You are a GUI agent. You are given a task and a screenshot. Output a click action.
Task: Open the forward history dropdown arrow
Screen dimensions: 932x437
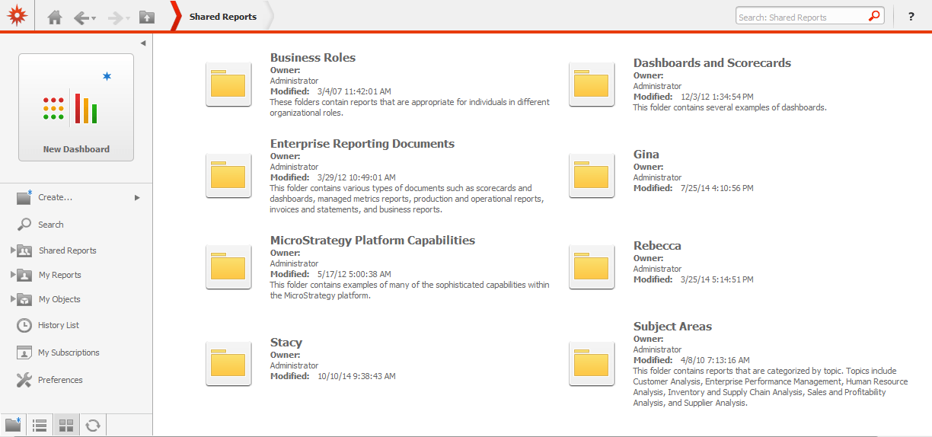128,18
